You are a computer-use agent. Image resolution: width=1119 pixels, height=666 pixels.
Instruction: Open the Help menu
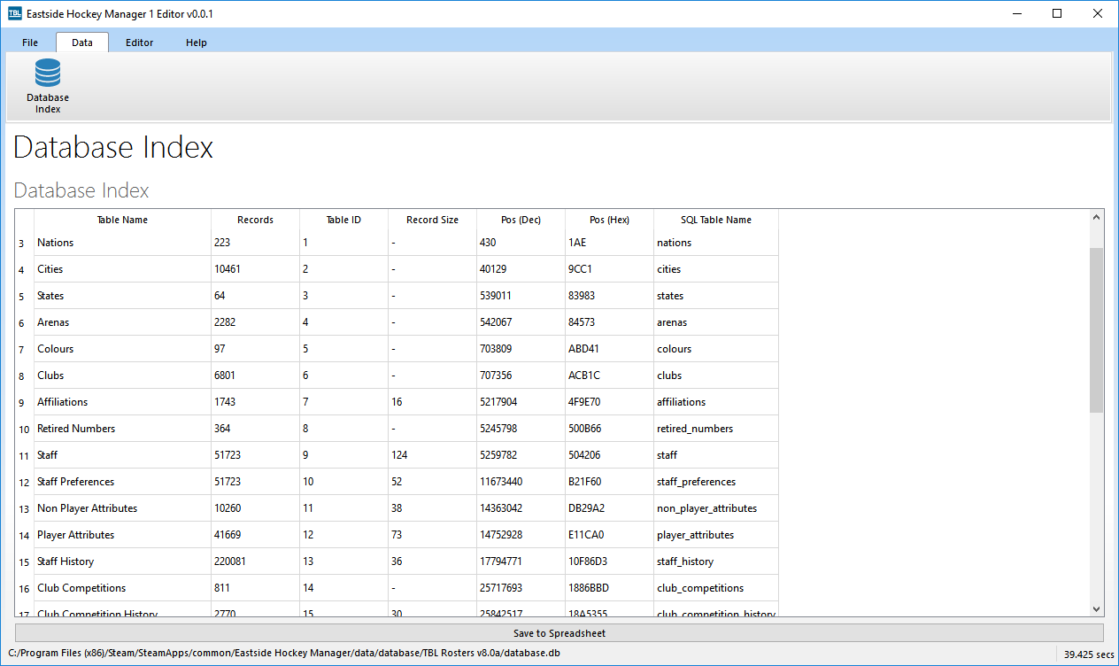click(x=196, y=41)
